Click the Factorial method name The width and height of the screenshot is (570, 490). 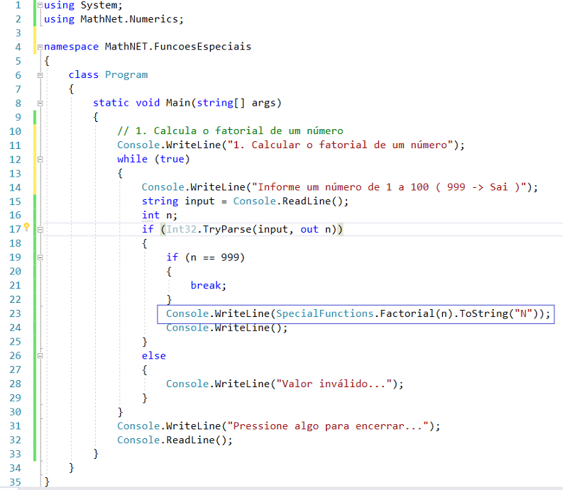point(407,313)
